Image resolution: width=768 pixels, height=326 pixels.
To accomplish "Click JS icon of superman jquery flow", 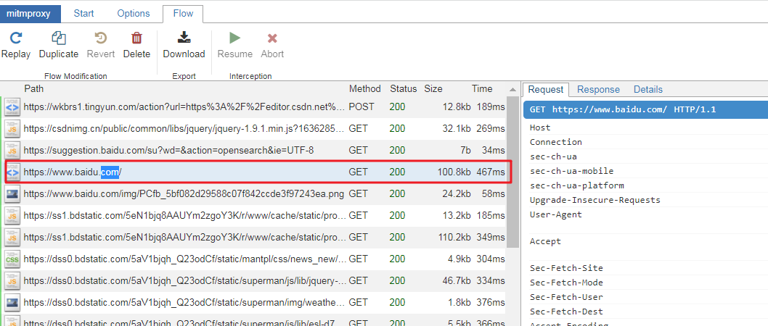I will coord(12,280).
